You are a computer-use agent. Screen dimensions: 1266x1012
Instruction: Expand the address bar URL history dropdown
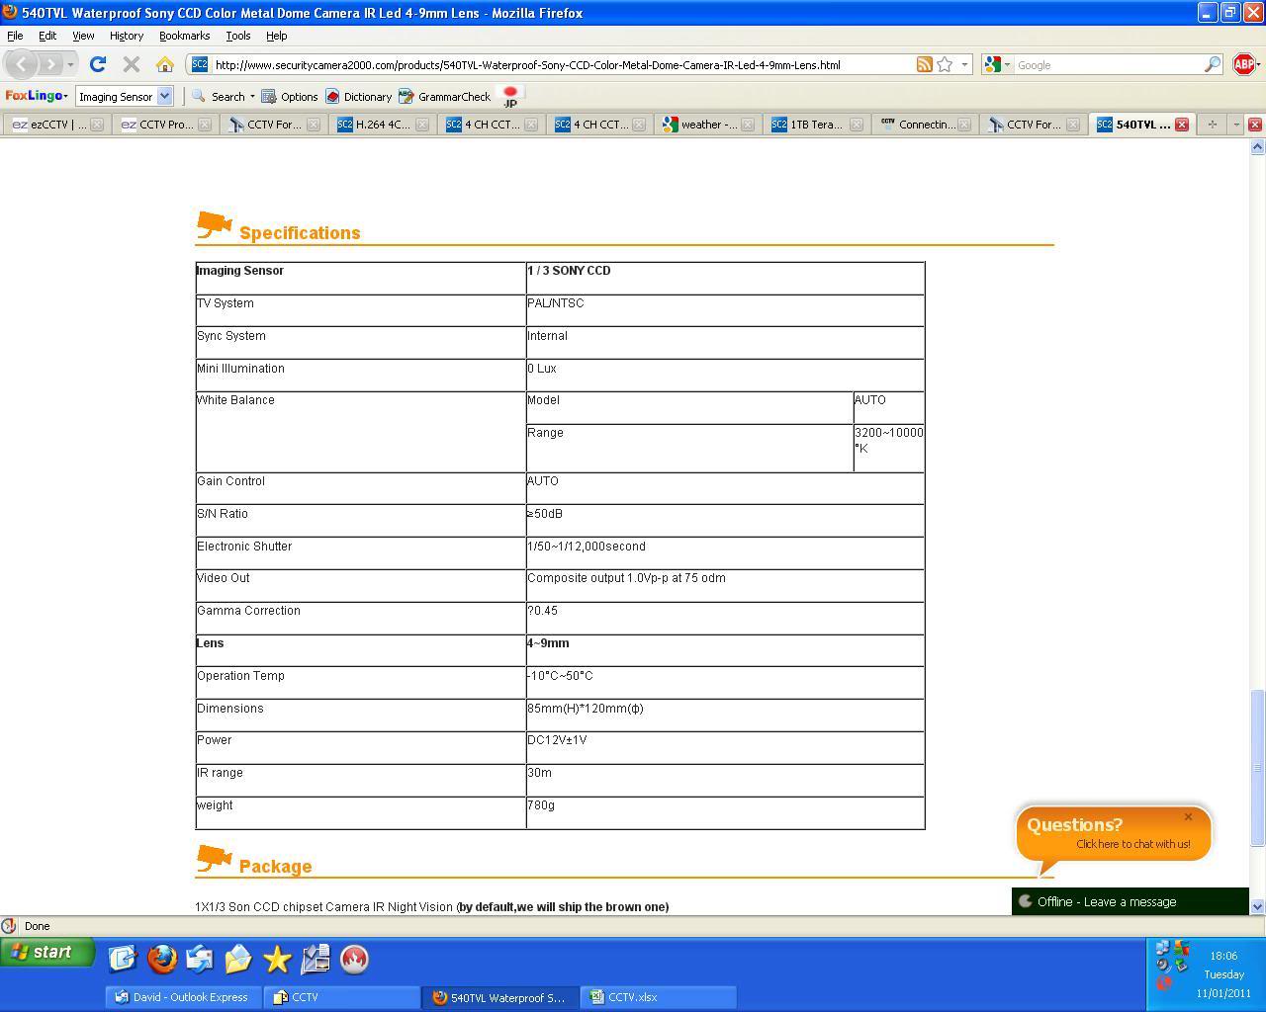point(964,64)
